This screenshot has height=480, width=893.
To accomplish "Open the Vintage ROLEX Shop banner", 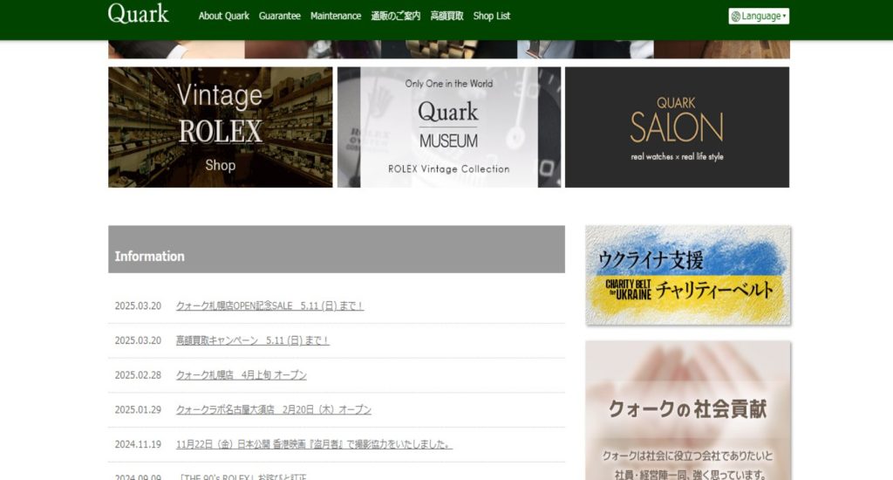I will click(221, 127).
